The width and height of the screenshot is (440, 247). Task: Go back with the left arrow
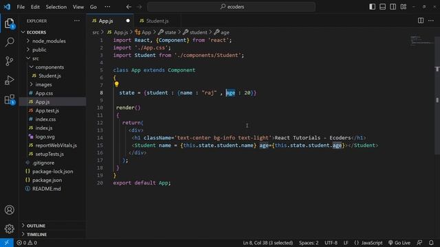129,7
